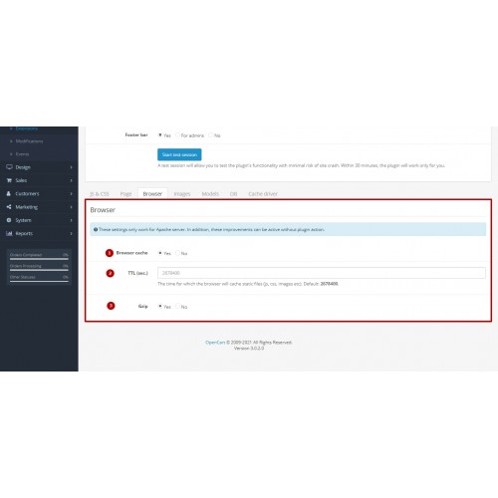Click the info icon in blue notice
The width and height of the screenshot is (498, 498).
point(96,229)
